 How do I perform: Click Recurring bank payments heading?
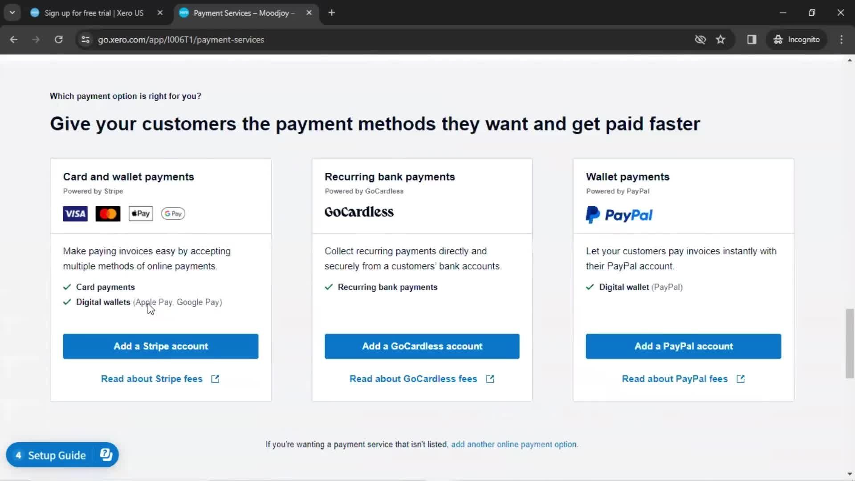(390, 177)
